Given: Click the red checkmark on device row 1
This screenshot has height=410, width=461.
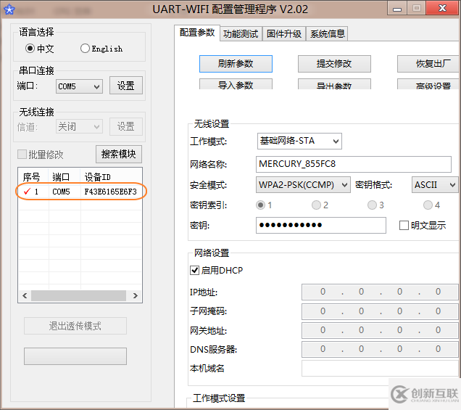Looking at the screenshot, I should (x=27, y=192).
